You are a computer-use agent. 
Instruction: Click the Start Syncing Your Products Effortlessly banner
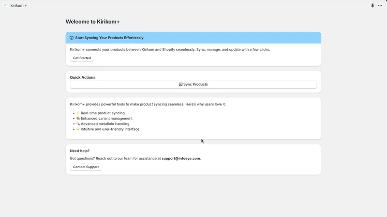click(x=193, y=38)
